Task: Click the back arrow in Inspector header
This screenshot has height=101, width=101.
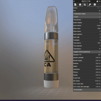Action: coord(74,1)
